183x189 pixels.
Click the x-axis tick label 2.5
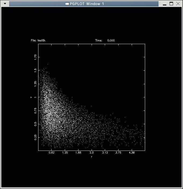pyautogui.click(x=92, y=153)
